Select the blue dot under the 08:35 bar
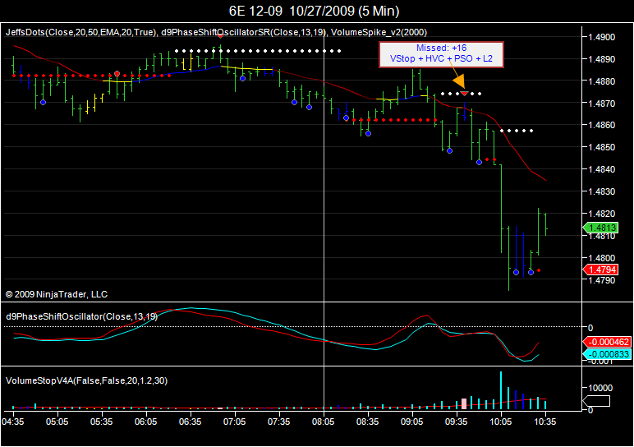 click(369, 133)
